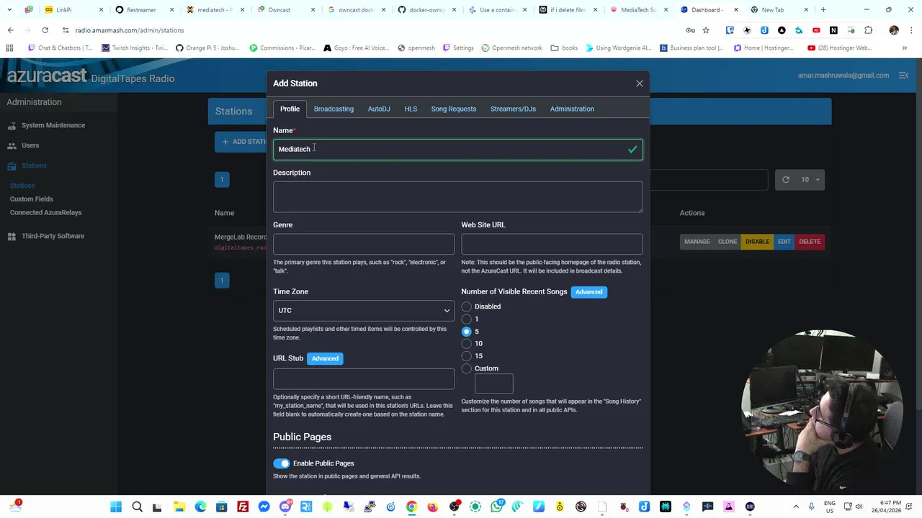This screenshot has height=518, width=922.
Task: Click the Description text area
Action: 457,197
